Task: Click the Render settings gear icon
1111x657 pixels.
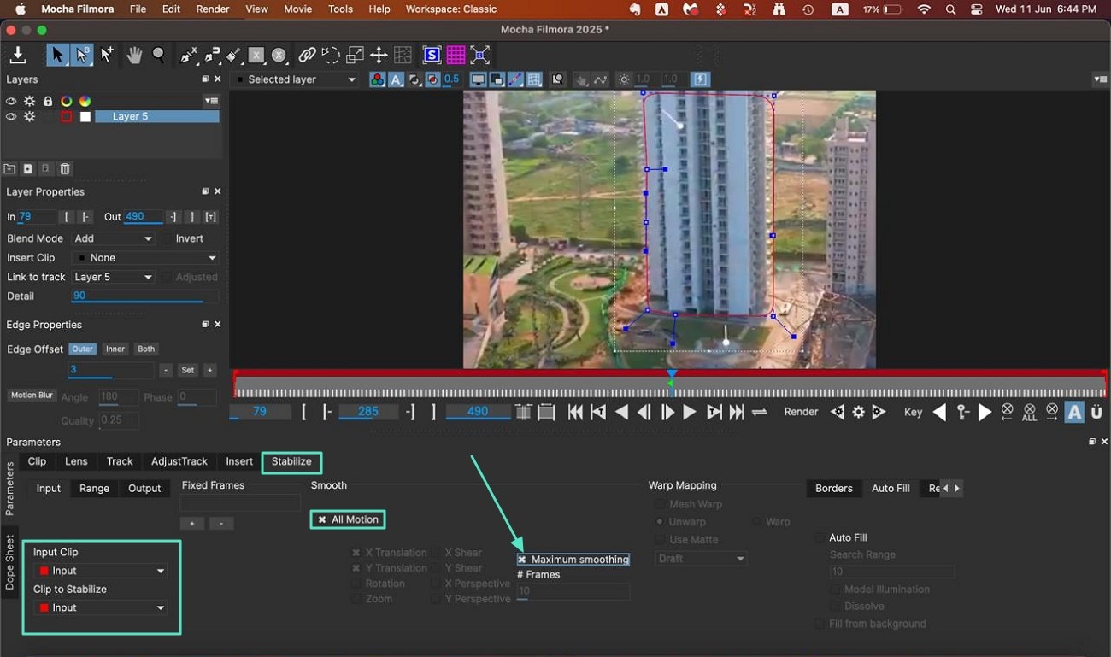Action: tap(858, 412)
